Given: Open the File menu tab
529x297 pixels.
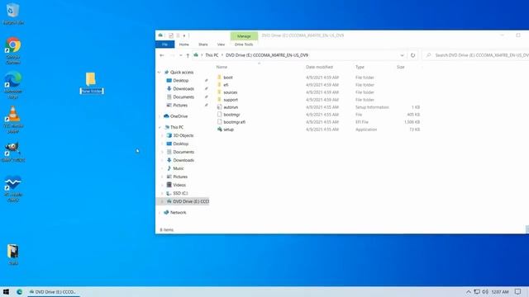Looking at the screenshot, I should click(165, 45).
